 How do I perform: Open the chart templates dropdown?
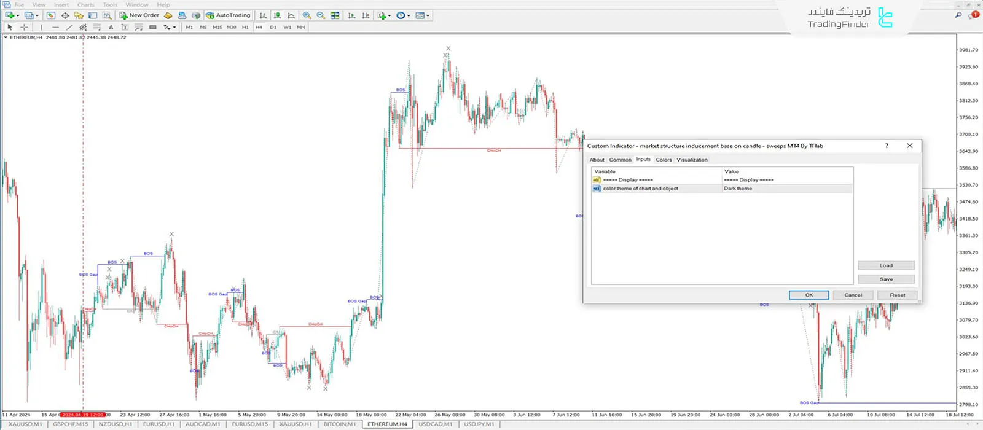[428, 15]
